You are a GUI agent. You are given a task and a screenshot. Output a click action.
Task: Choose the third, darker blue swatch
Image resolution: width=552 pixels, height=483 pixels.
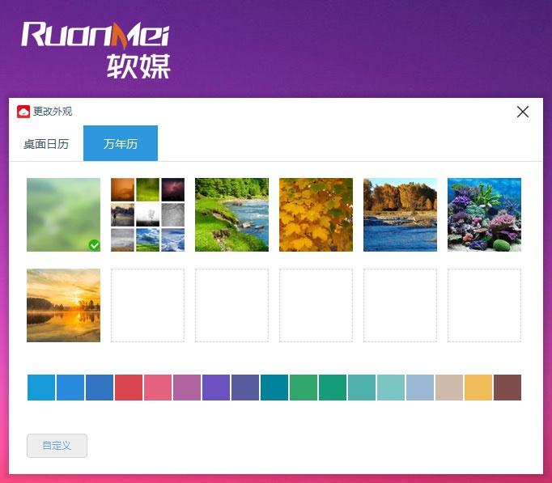click(x=100, y=388)
